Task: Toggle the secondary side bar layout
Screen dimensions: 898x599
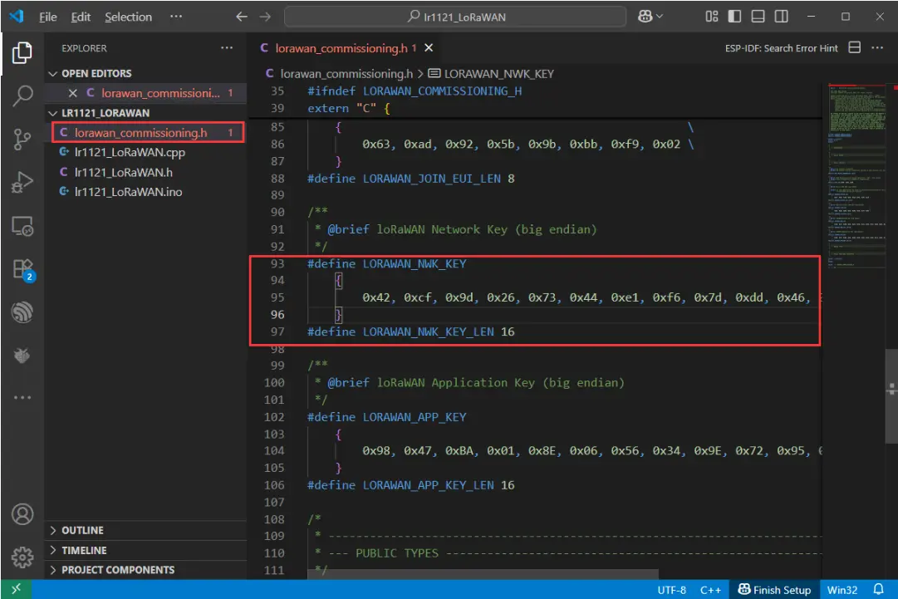Action: pyautogui.click(x=781, y=17)
